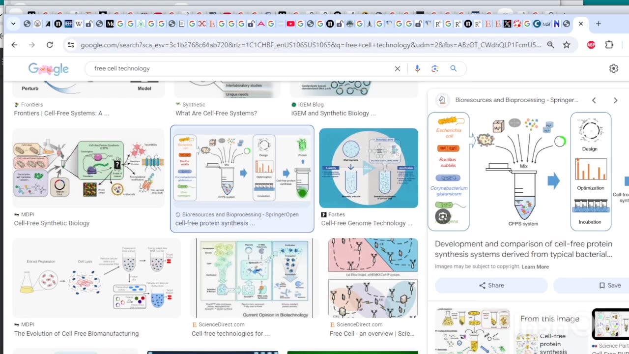This screenshot has height=354, width=629.
Task: Click the Springer source icon in preview panel
Action: pyautogui.click(x=442, y=100)
